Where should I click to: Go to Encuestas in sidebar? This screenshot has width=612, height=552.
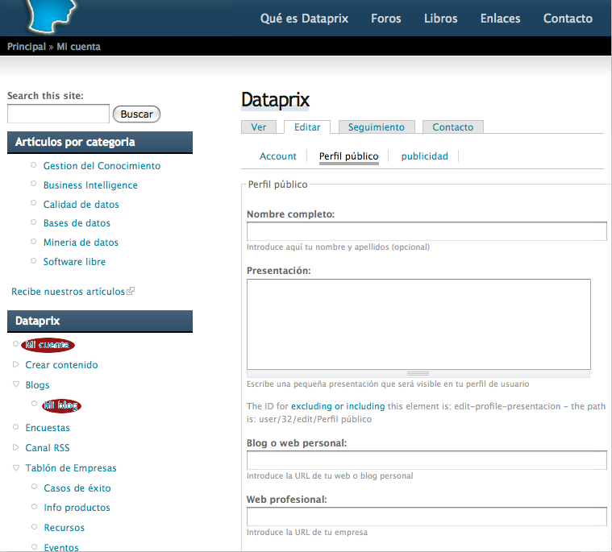tap(48, 428)
